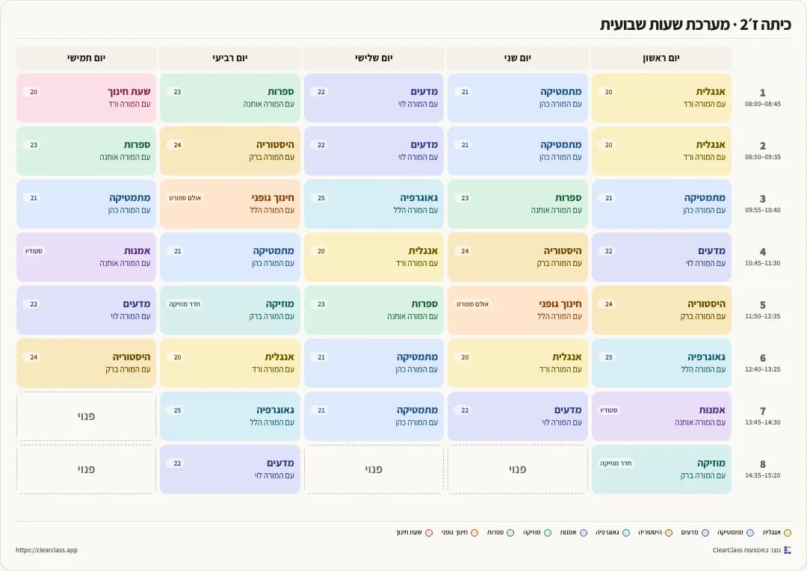
Task: Open Wednesday period 5 מוזיקה card
Action: click(x=230, y=310)
